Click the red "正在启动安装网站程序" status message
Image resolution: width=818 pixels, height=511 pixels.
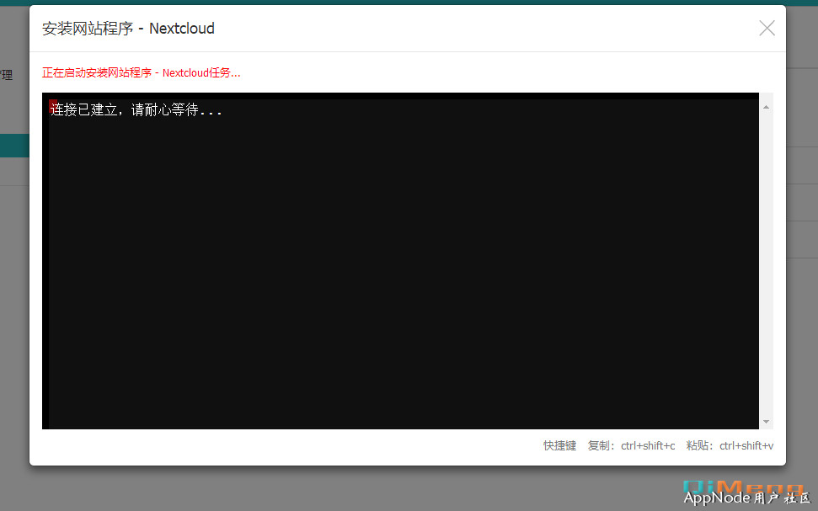pyautogui.click(x=141, y=72)
